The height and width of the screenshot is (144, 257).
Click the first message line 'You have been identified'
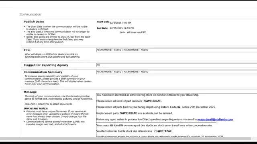pyautogui.click(x=147, y=95)
